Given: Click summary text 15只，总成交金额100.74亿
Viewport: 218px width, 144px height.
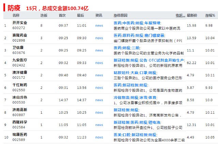Looking at the screenshot, I should [x=57, y=8].
